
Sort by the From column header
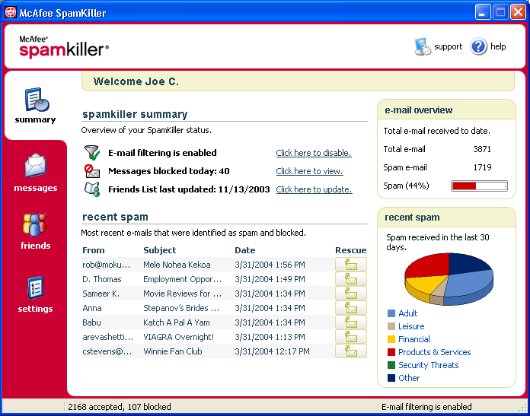(x=94, y=250)
